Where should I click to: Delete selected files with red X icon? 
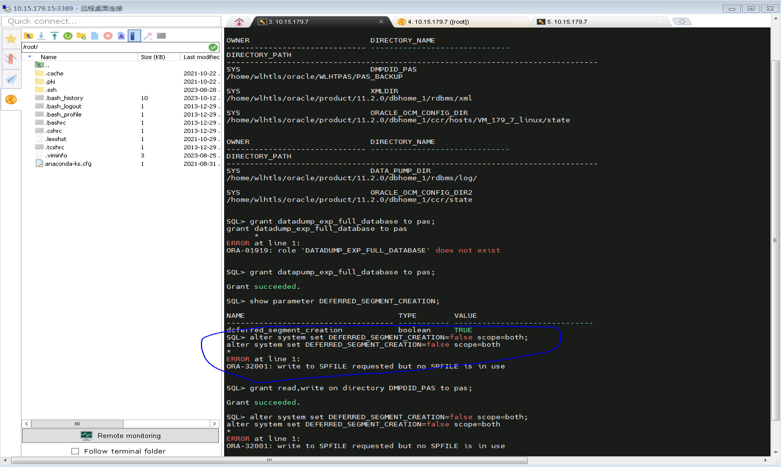pyautogui.click(x=108, y=36)
